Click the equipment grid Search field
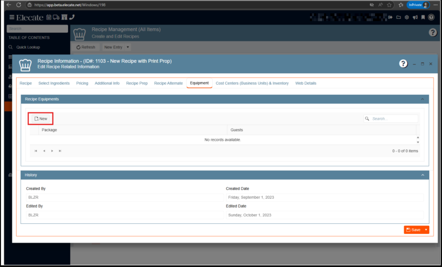 click(x=394, y=119)
